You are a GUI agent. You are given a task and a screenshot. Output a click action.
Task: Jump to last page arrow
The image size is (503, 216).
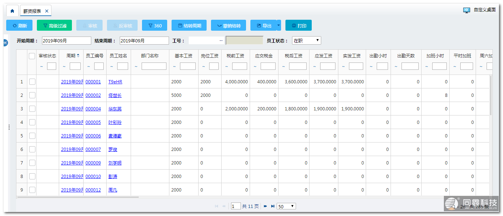273,206
